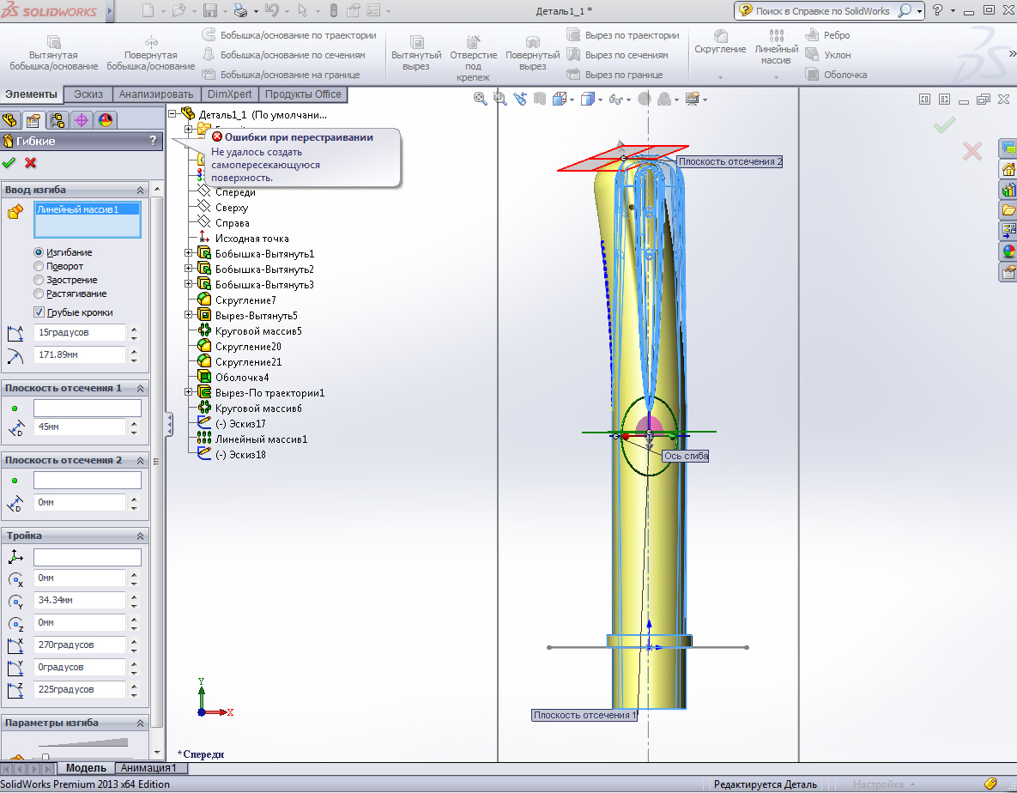Click the bend angle field 15градусов
The width and height of the screenshot is (1017, 793).
78,332
